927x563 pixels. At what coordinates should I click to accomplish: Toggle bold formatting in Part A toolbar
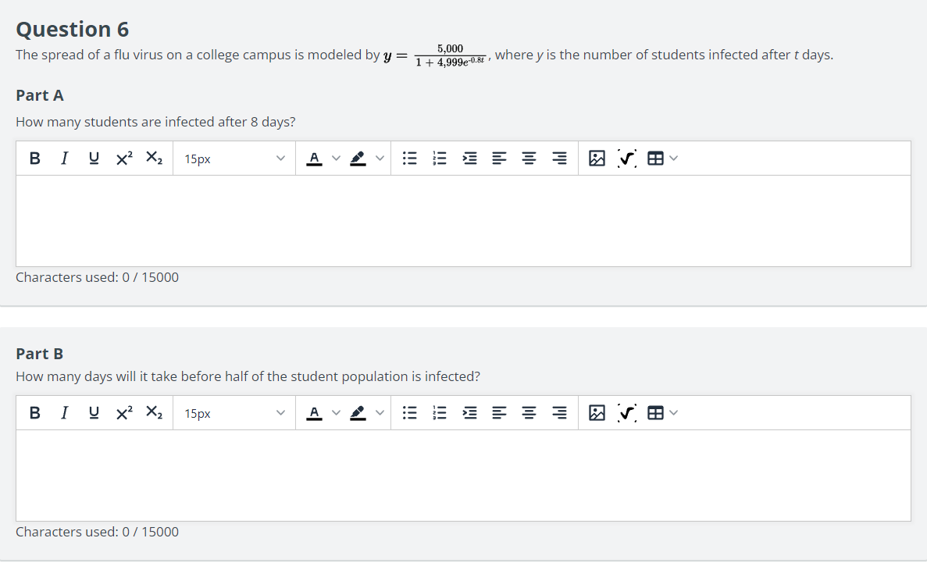coord(34,158)
